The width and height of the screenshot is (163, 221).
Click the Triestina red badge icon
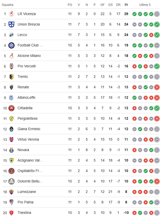[x=11, y=213]
